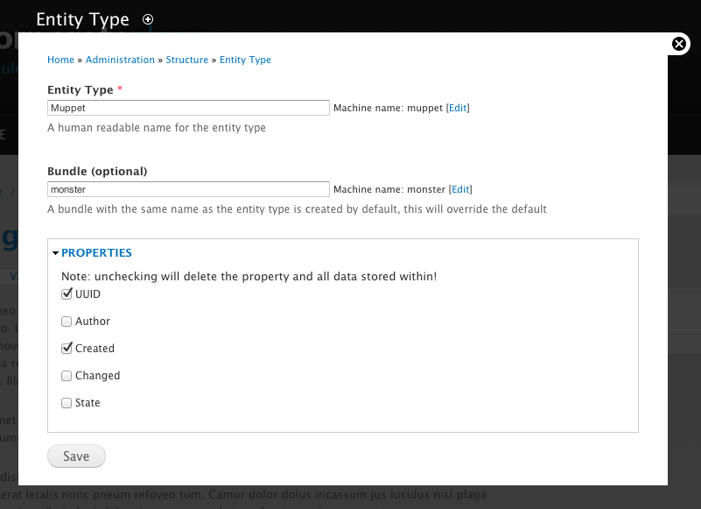Focus the Entity Type name field containing Muppet
Screen dimensions: 701x509
pyautogui.click(x=189, y=108)
